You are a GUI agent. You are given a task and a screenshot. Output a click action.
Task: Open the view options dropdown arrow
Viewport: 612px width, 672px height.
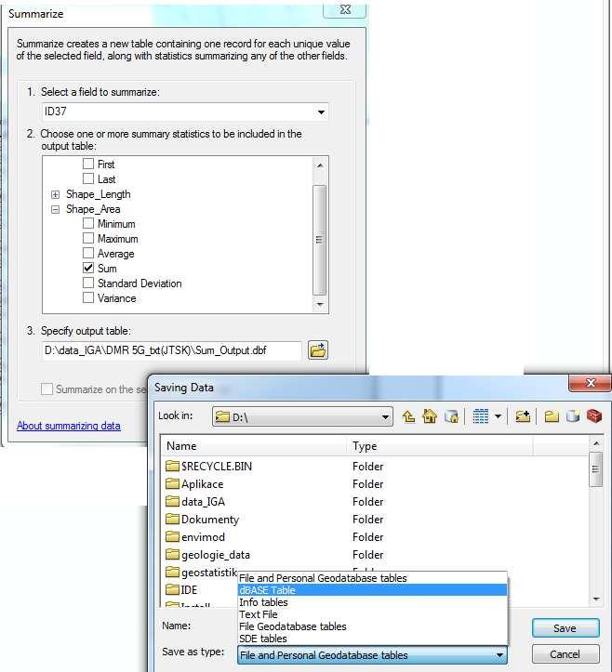498,416
